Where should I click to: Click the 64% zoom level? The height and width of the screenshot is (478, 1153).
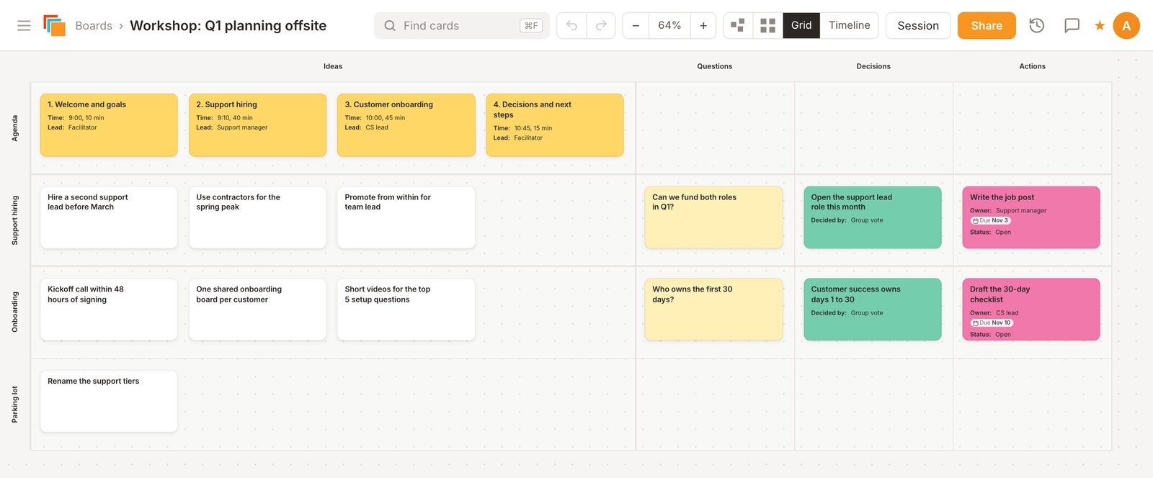point(669,25)
